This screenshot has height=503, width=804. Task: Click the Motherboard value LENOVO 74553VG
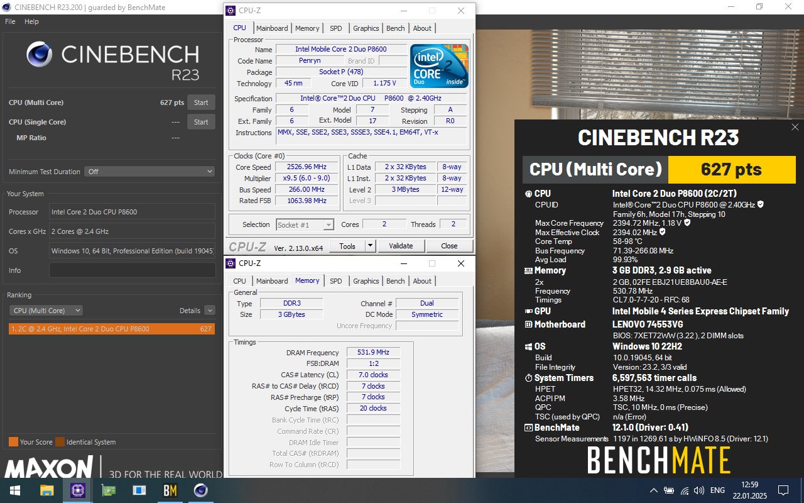point(647,324)
